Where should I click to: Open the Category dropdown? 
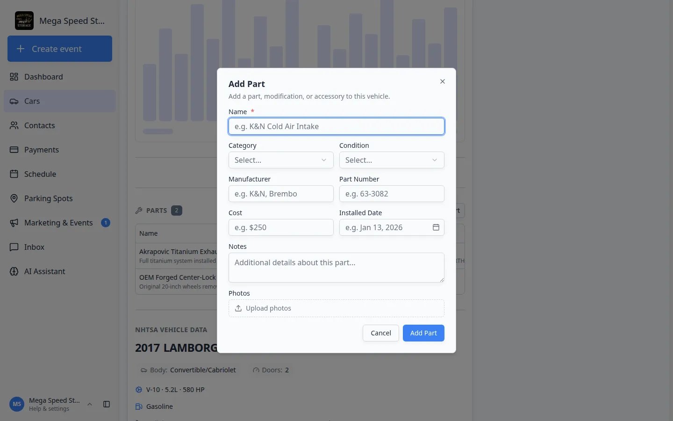click(281, 160)
